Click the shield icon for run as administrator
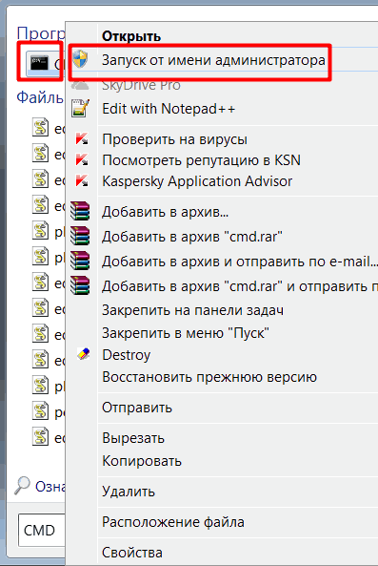 click(x=80, y=59)
